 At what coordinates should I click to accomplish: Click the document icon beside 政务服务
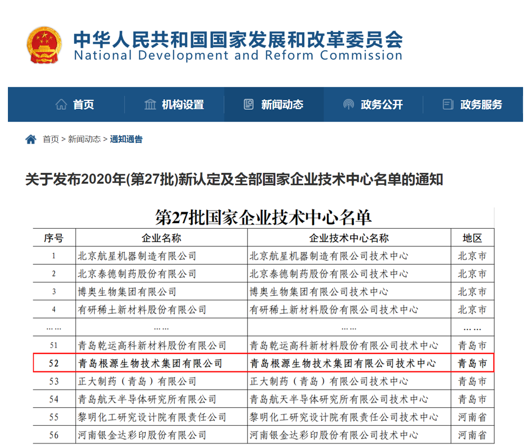click(448, 105)
